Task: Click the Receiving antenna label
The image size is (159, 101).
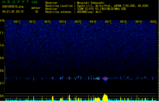Action: click(x=58, y=12)
